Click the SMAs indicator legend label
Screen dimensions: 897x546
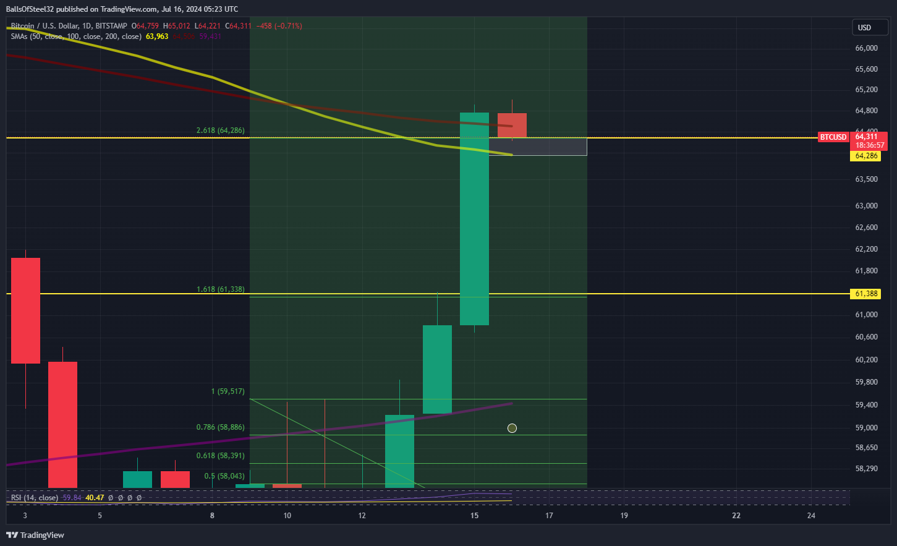(76, 36)
